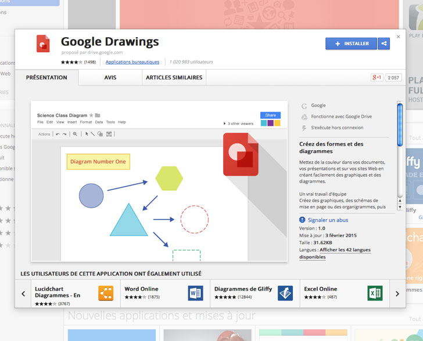
Task: Select the shape tool in screenshot toolbar
Action: tap(100, 134)
